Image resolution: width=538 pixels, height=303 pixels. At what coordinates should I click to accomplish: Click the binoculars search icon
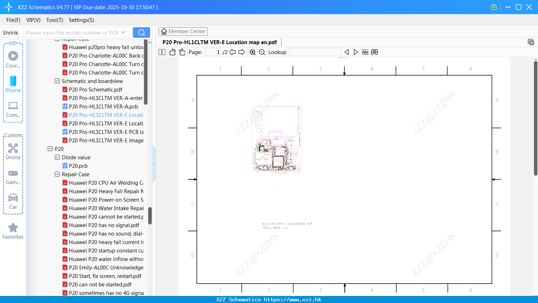click(x=374, y=52)
